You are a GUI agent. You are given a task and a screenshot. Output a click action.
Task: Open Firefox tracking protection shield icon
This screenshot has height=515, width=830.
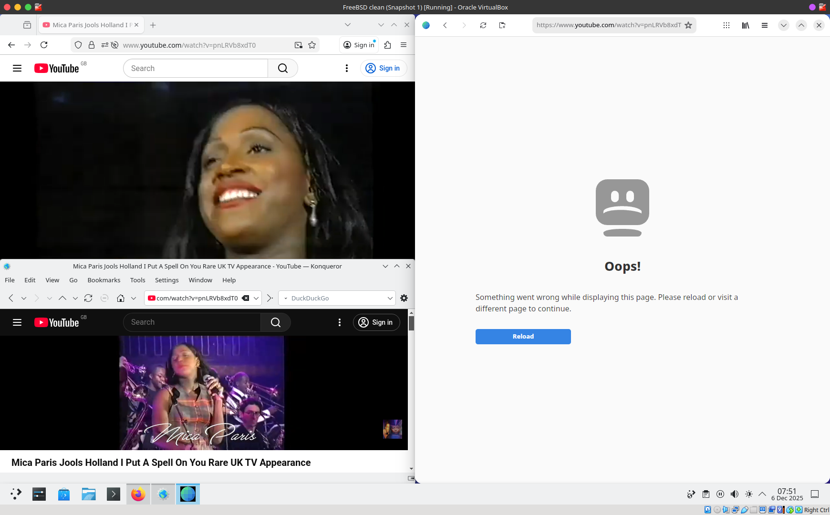pyautogui.click(x=78, y=45)
